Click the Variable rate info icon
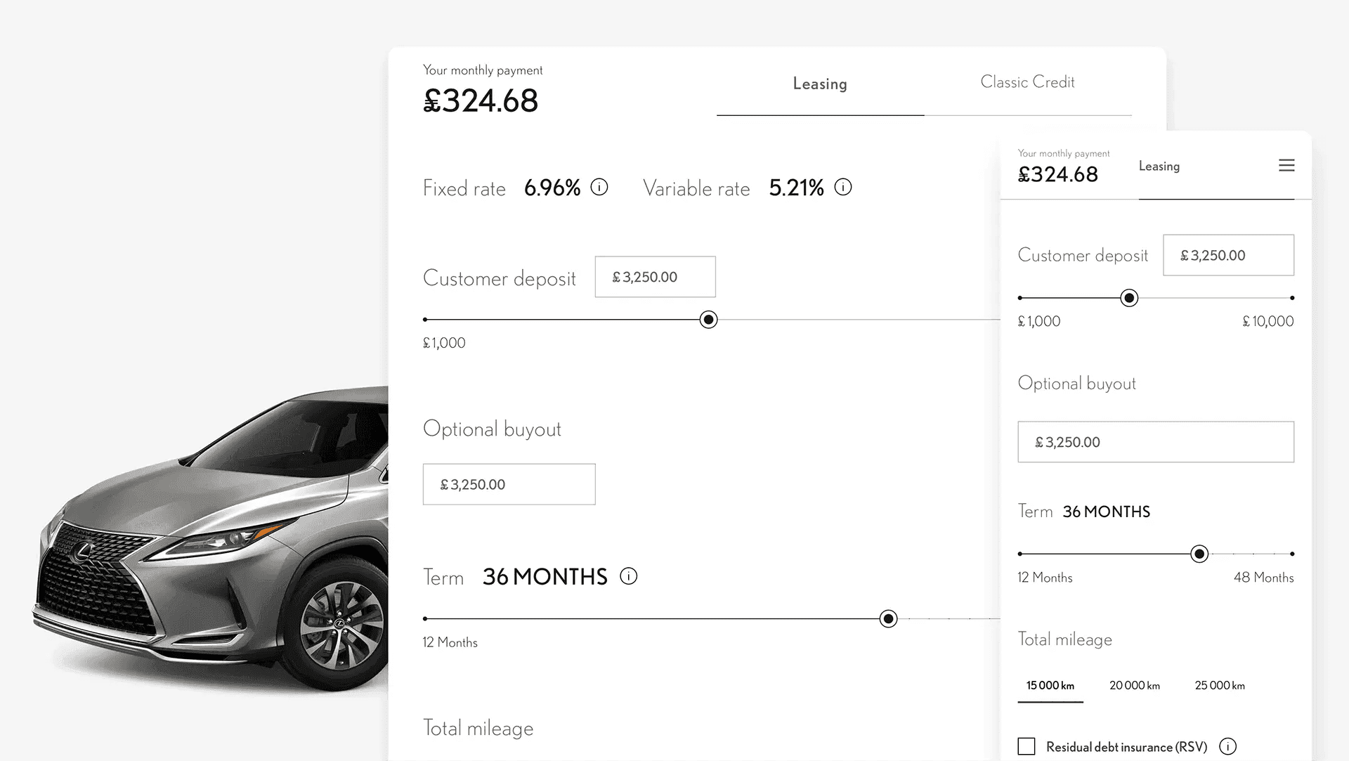This screenshot has height=761, width=1349. click(x=843, y=187)
